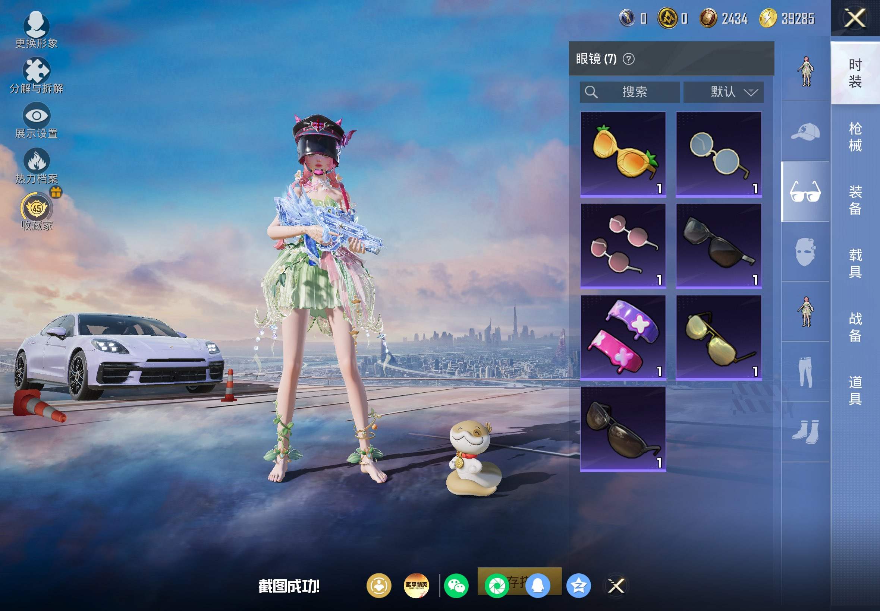Open the glasses category icon
880x611 pixels.
[x=806, y=191]
